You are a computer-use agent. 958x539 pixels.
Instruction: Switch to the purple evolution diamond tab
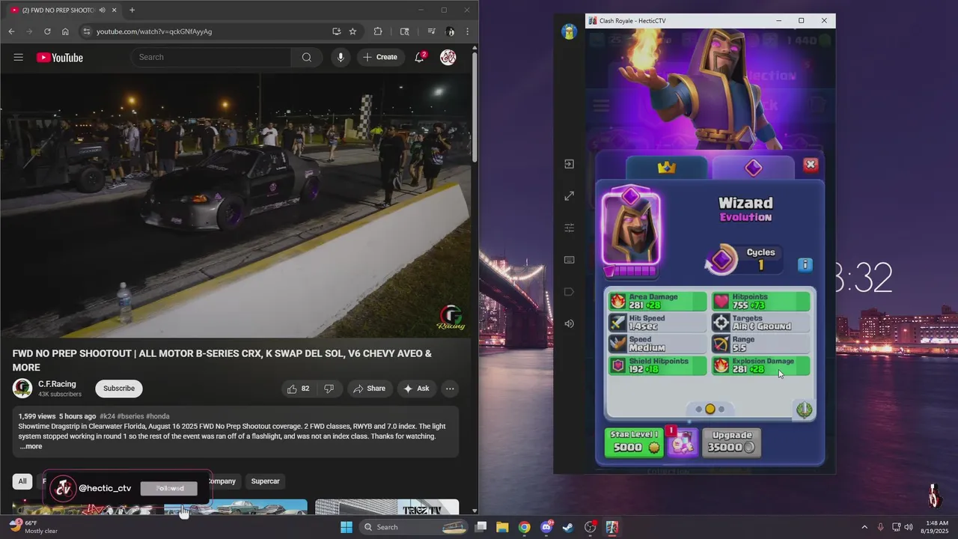click(x=753, y=168)
